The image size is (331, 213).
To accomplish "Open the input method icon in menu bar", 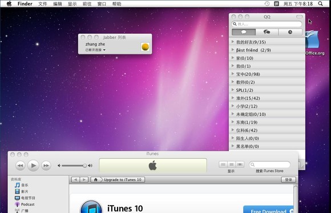I will [276, 3].
